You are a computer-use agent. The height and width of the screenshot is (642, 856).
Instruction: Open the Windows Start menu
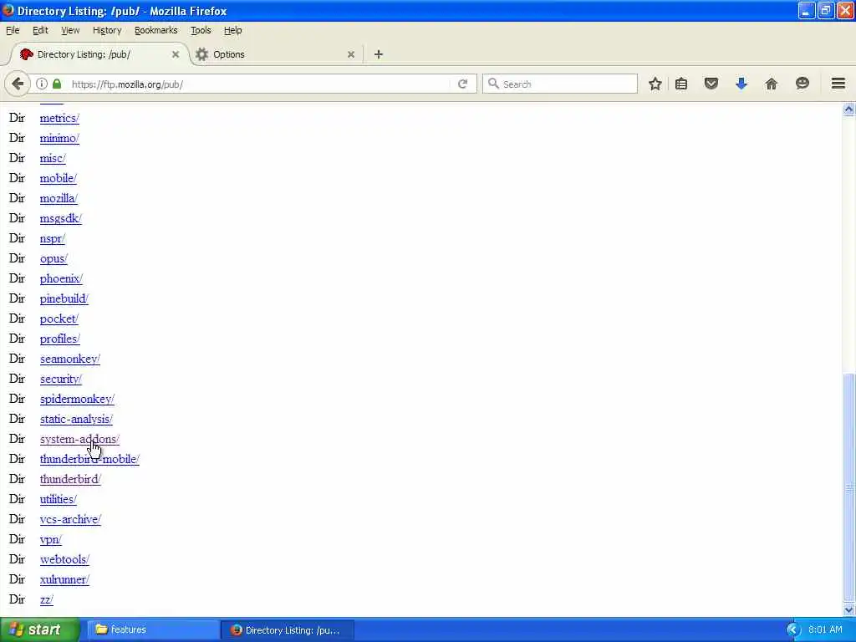click(39, 630)
